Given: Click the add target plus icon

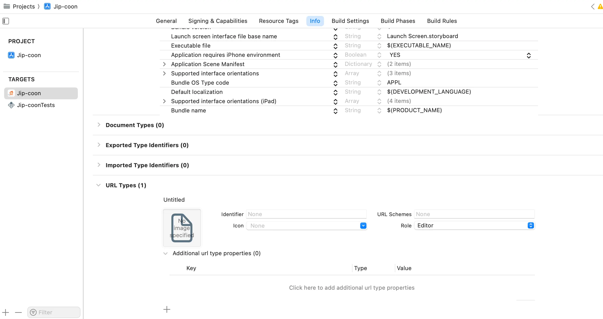Looking at the screenshot, I should (x=6, y=313).
